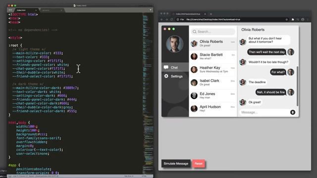
Task: Open browser extensions puzzle icon
Action: click(x=293, y=20)
